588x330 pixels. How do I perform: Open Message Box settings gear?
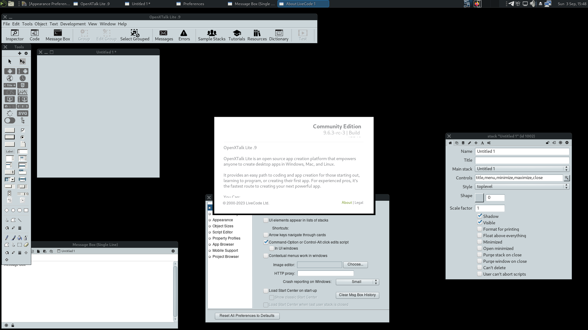(173, 251)
